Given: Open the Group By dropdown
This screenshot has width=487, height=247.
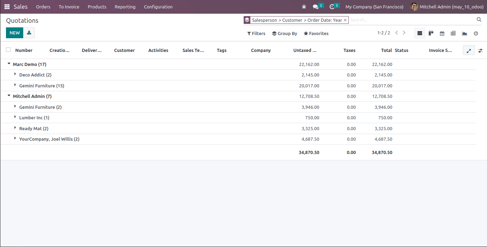Looking at the screenshot, I should (x=284, y=33).
